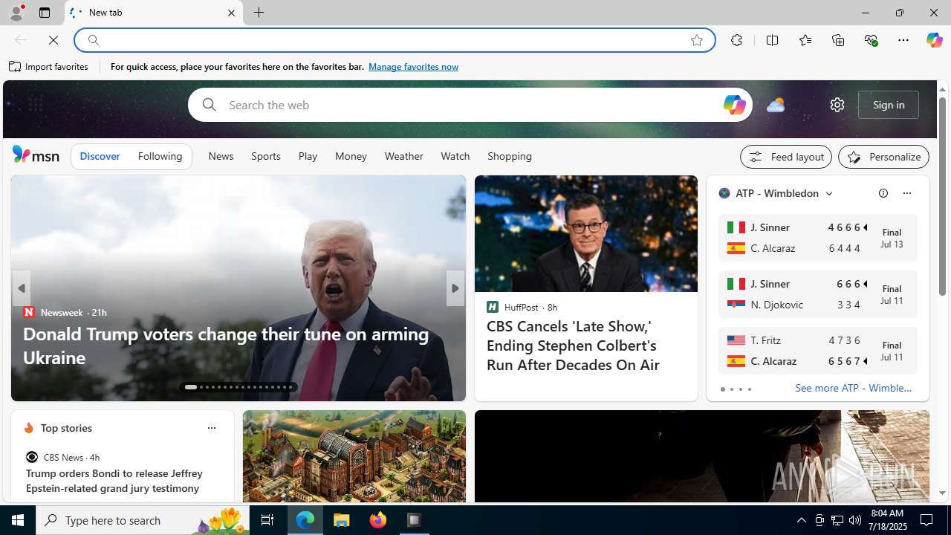The width and height of the screenshot is (951, 535).
Task: Open the weather forecast icon
Action: click(x=776, y=105)
